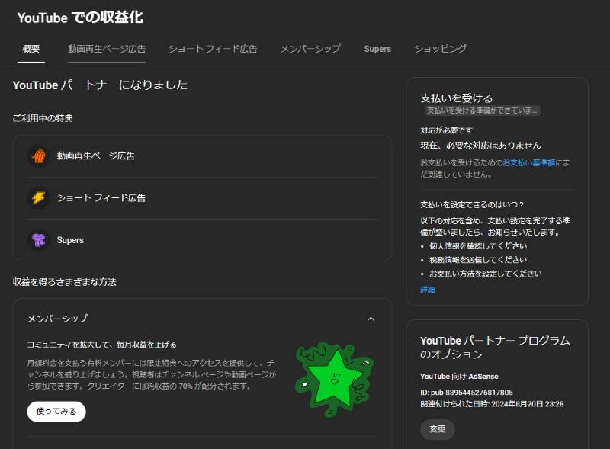Click the 変更 AdSense button
The image size is (610, 449).
coord(437,429)
